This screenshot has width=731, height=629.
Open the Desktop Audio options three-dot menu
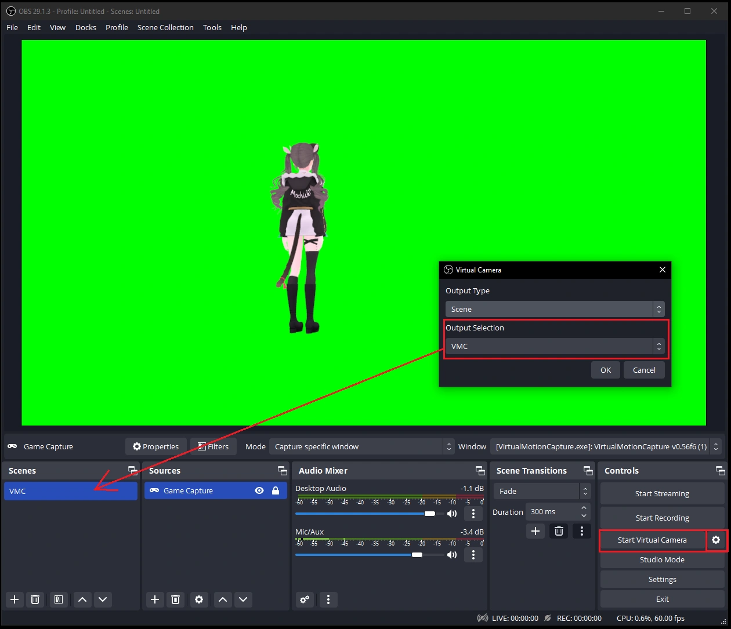click(x=473, y=514)
